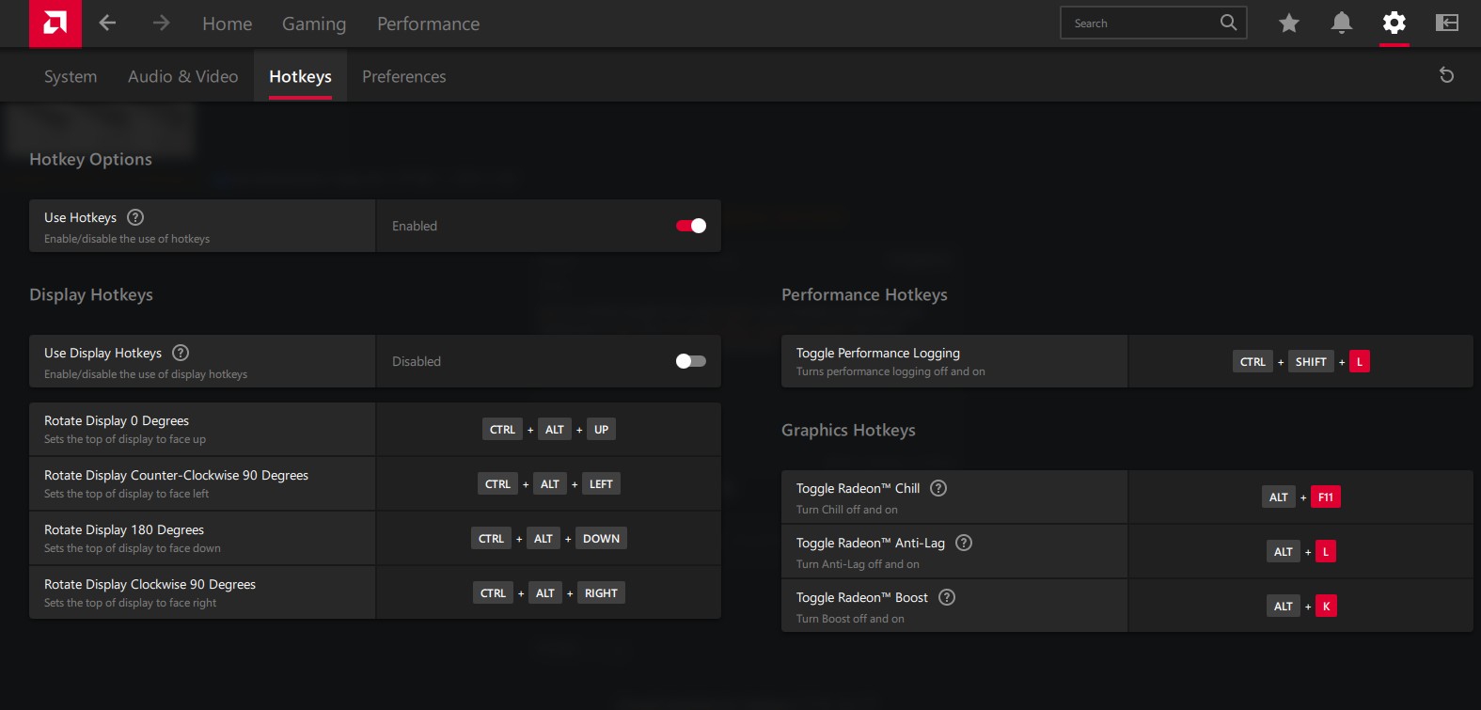Disable the Use Hotkeys toggle

point(690,226)
